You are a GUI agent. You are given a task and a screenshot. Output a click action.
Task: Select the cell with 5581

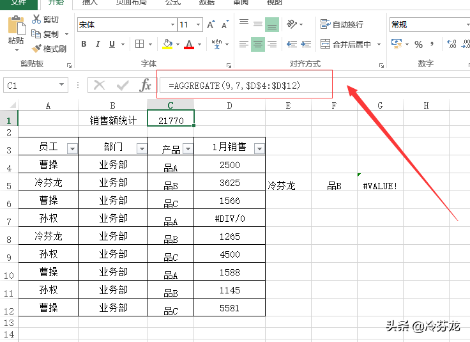click(230, 308)
